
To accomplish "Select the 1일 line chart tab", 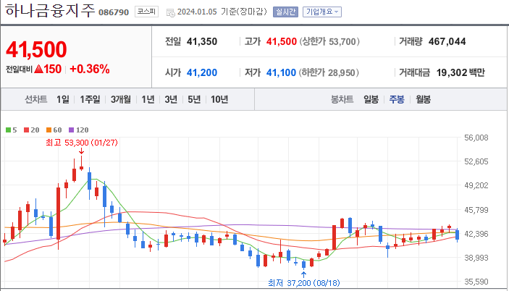I will point(63,99).
